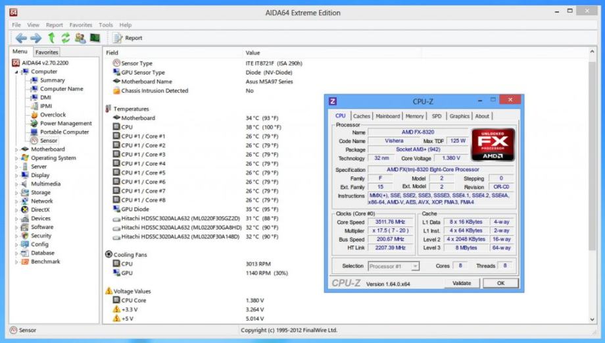Switch to the Mainboard tab in CPU-Z
The width and height of the screenshot is (605, 343).
click(387, 116)
